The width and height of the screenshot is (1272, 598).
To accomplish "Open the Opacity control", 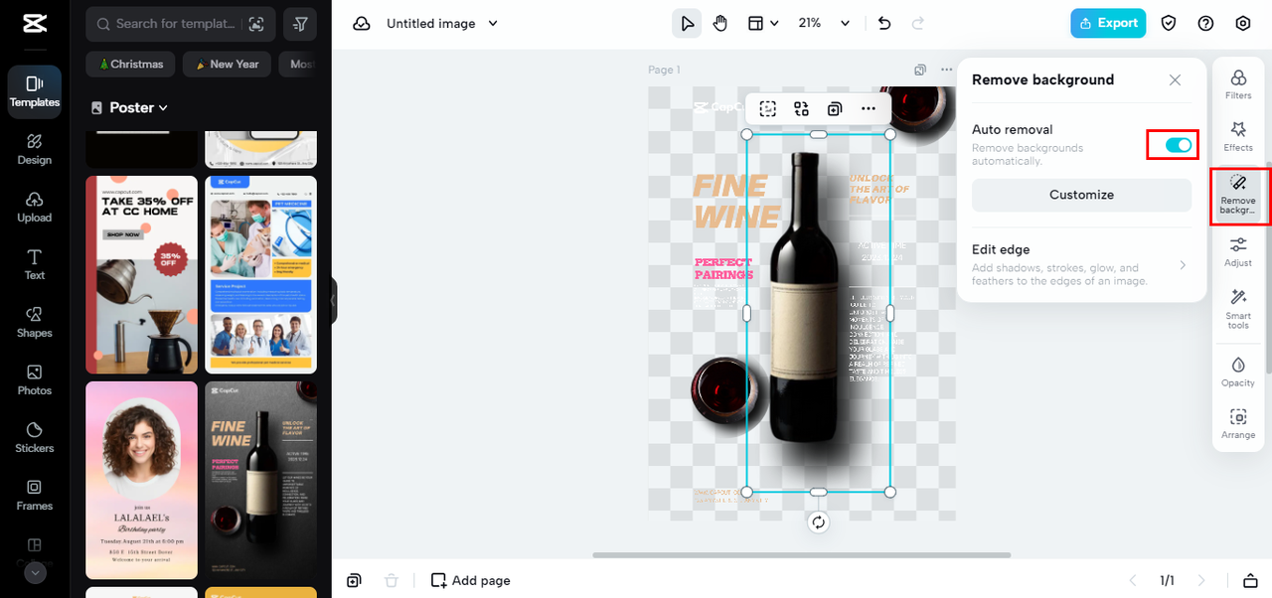I will (x=1238, y=372).
